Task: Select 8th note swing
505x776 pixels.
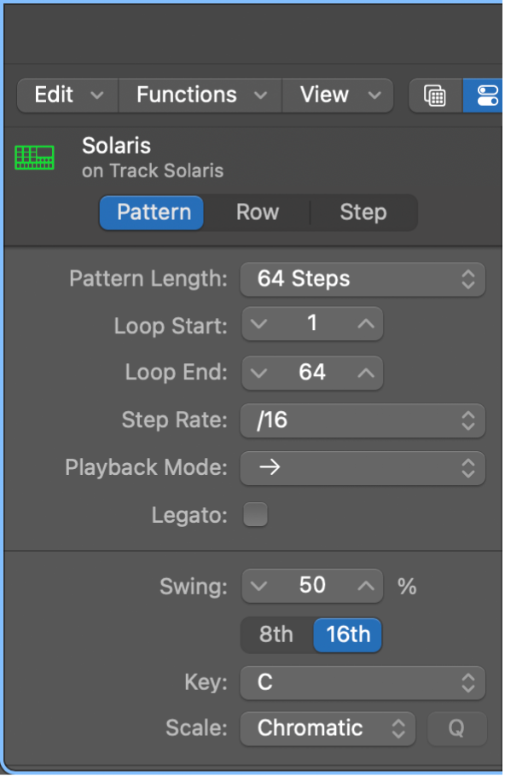Action: tap(275, 634)
